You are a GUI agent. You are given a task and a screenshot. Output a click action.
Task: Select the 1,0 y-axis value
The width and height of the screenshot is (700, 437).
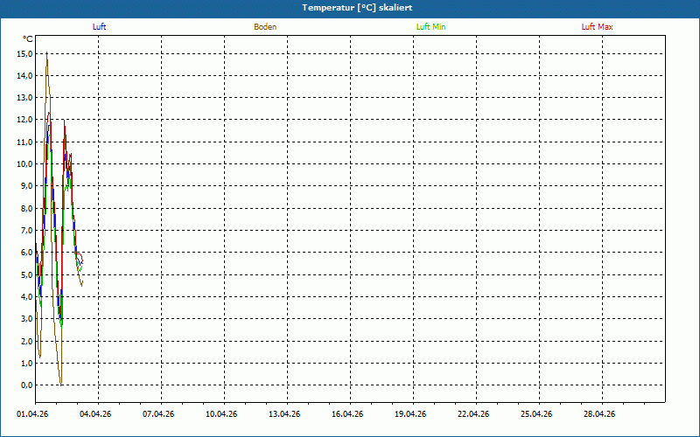click(x=27, y=363)
